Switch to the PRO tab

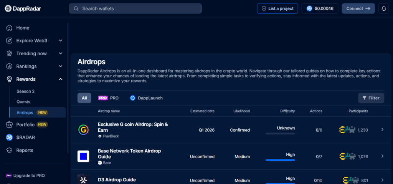[108, 98]
